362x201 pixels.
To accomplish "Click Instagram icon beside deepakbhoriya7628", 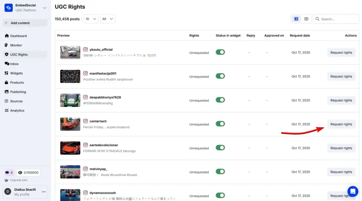I will (86, 97).
